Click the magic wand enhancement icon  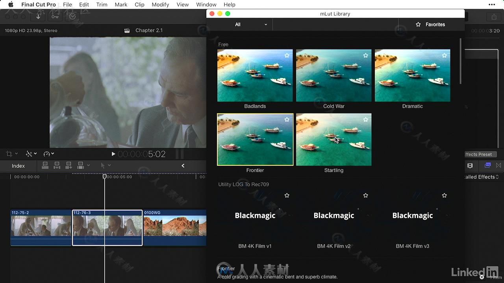[29, 154]
